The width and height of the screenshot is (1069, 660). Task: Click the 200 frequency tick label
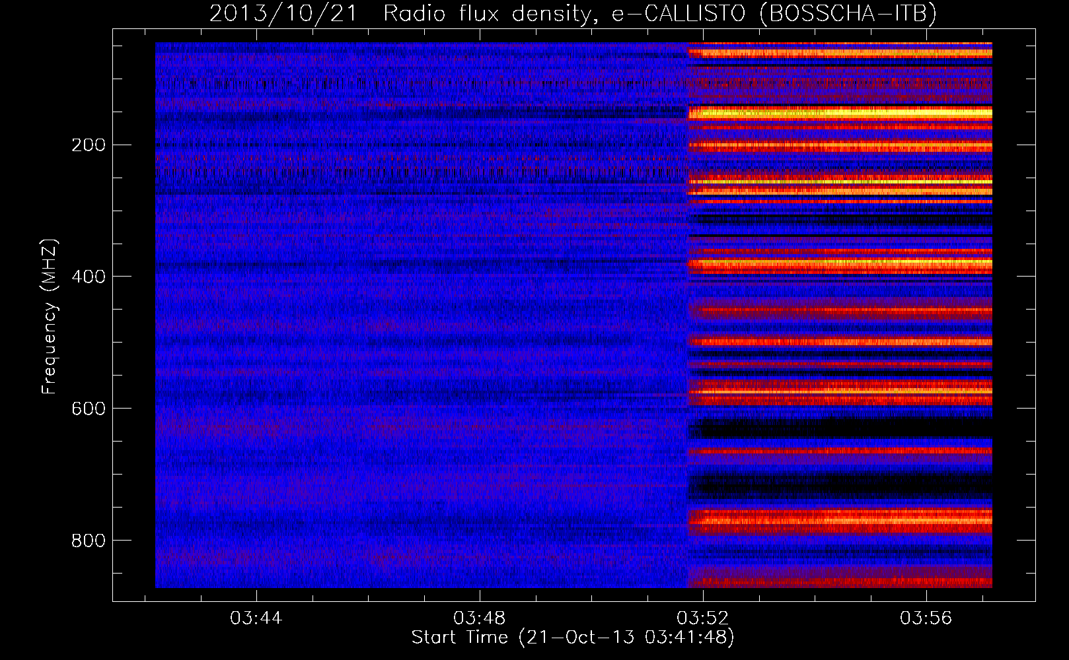click(x=88, y=145)
